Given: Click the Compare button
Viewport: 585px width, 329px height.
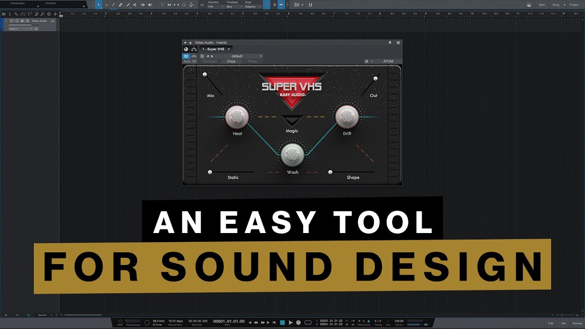Looking at the screenshot, I should [210, 61].
